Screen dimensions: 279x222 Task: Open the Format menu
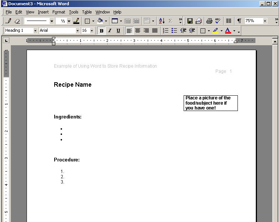(59, 12)
